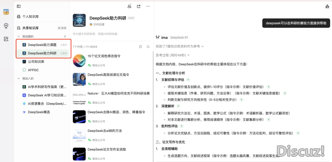Open article DeepSeek高效阅读论文指令

point(108,75)
